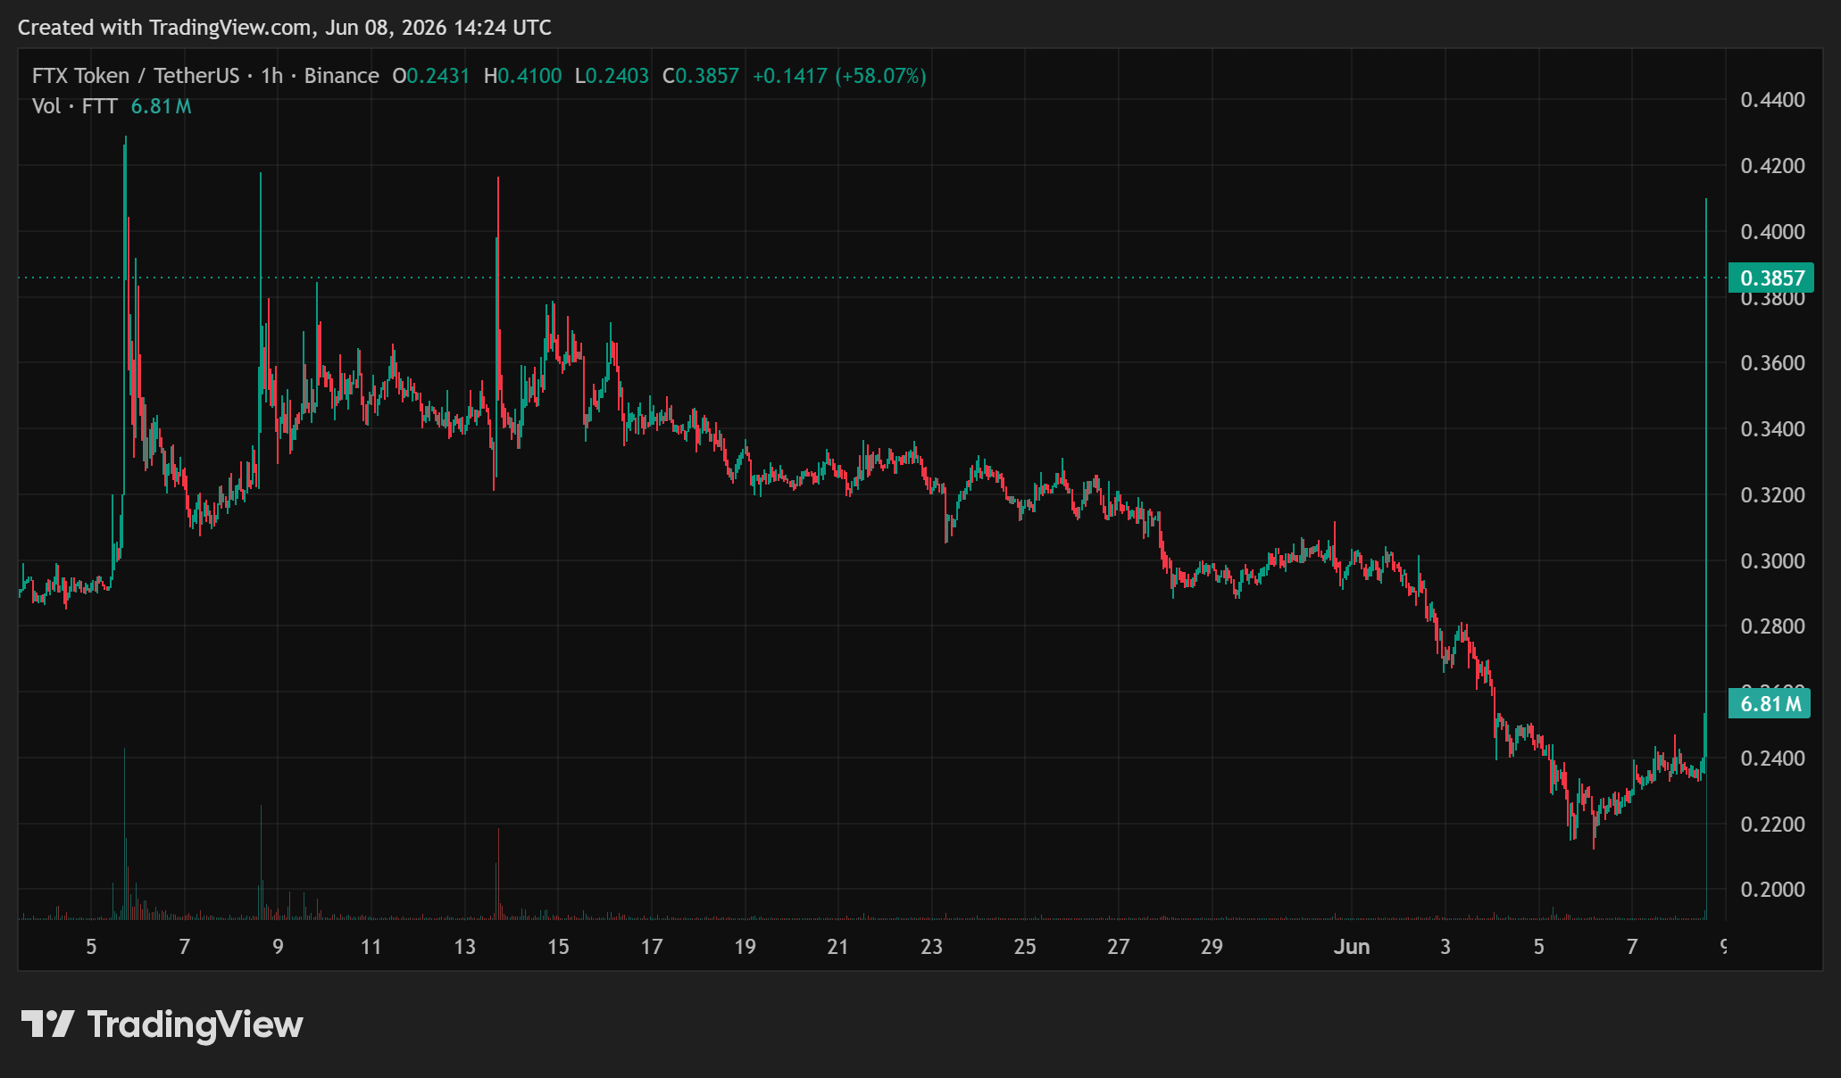Click the change value +0.1417 (+58.07%)
Viewport: 1841px width, 1078px height.
[839, 76]
